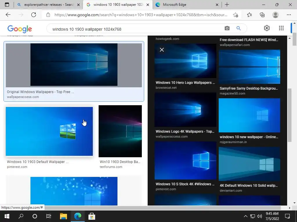Open the Google apps grid
Viewport: 297px width, 222px height.
click(281, 28)
